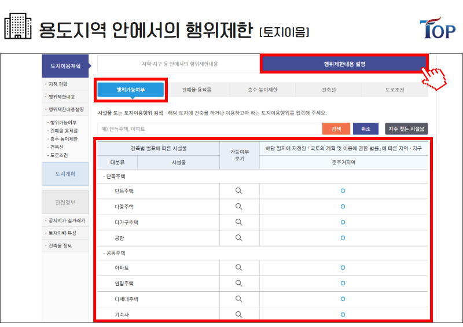Image resolution: width=463 pixels, height=327 pixels.
Task: Switch to the 건축선 tab
Action: [328, 90]
